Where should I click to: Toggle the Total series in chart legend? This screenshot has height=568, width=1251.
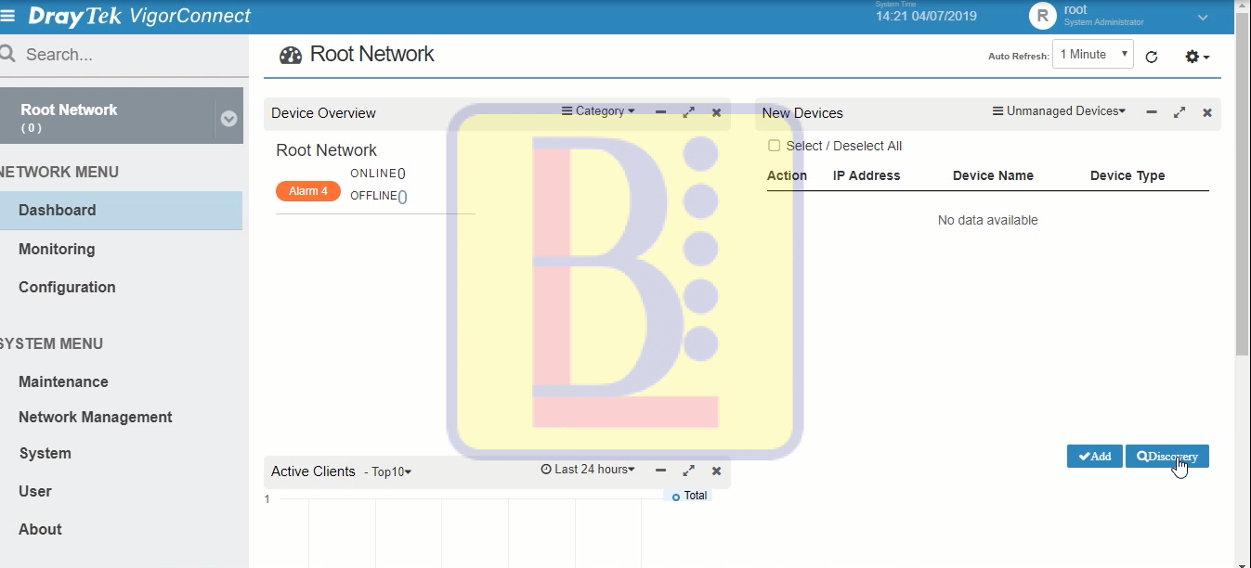[689, 497]
